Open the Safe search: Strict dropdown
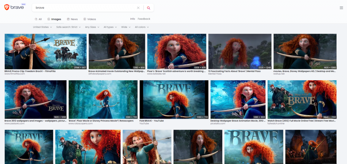 [68, 27]
